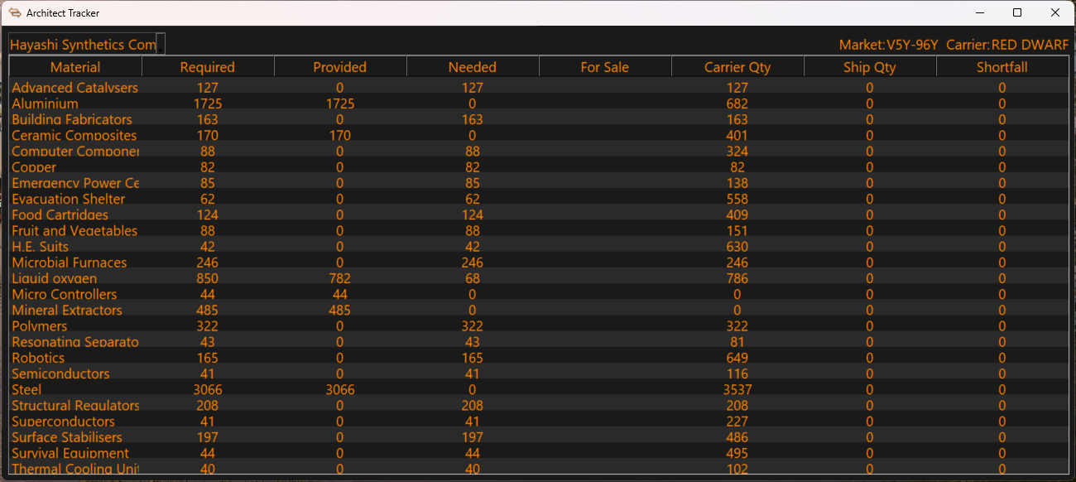Click Surface Stabilisers Required value 197

click(x=208, y=437)
